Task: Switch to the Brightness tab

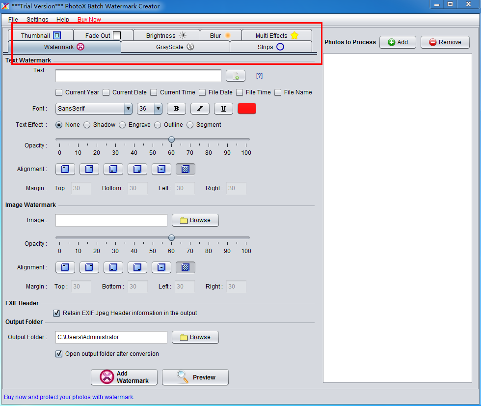Action: coord(166,35)
